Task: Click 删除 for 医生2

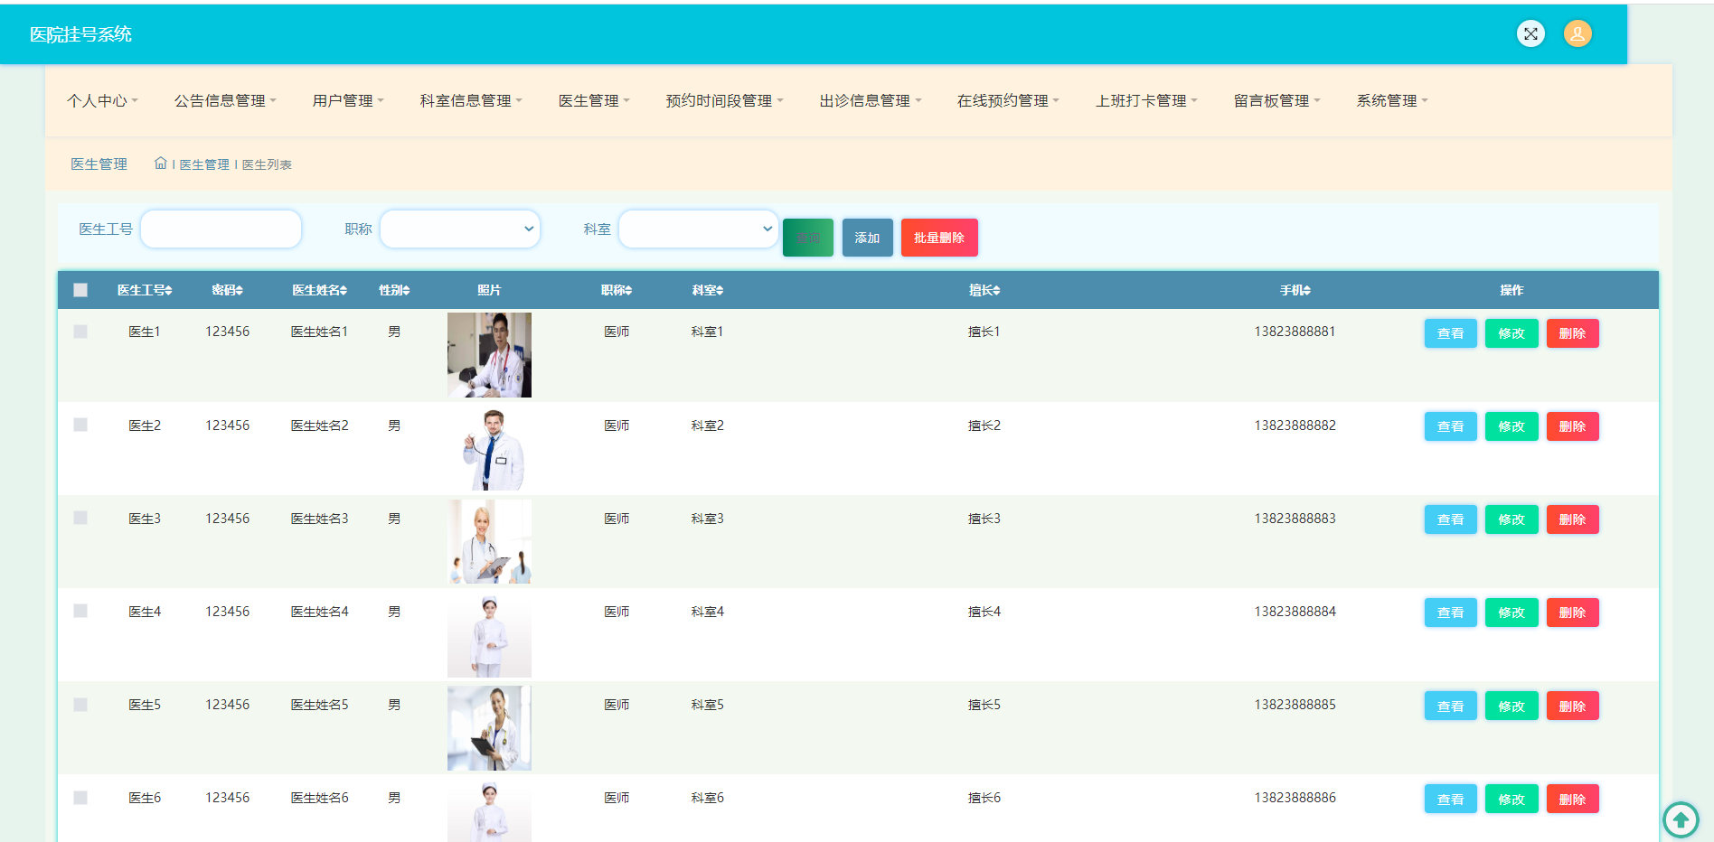Action: (1573, 426)
